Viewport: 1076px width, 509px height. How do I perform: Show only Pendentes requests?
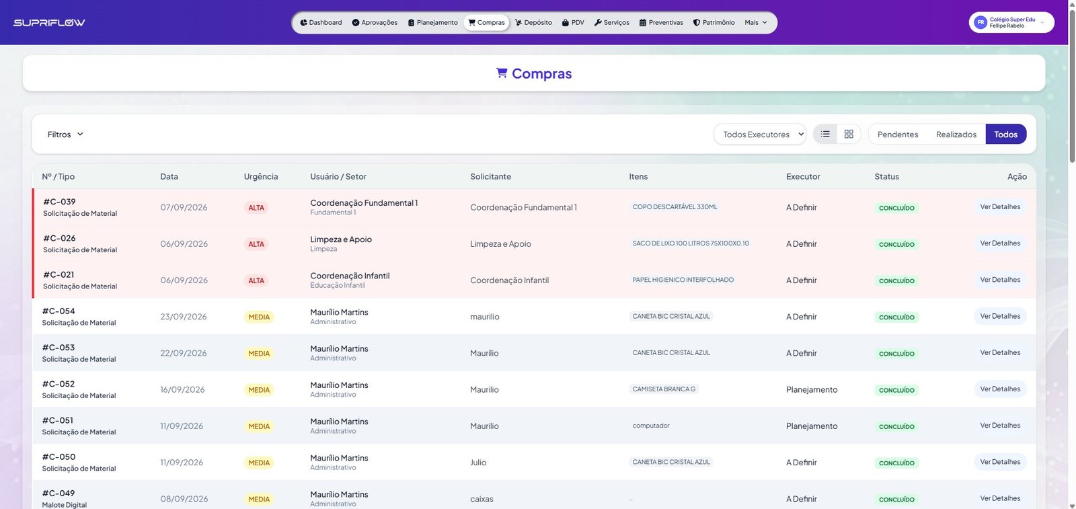898,134
